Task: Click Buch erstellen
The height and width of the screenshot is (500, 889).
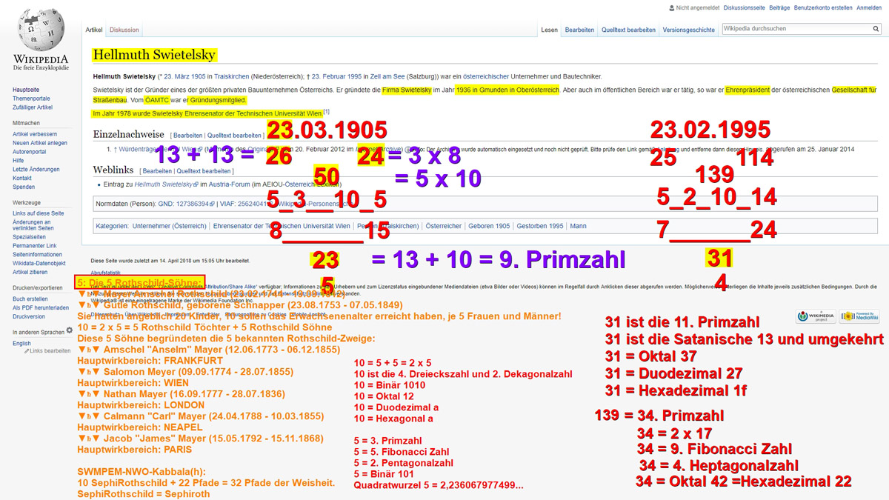Action: pyautogui.click(x=30, y=299)
